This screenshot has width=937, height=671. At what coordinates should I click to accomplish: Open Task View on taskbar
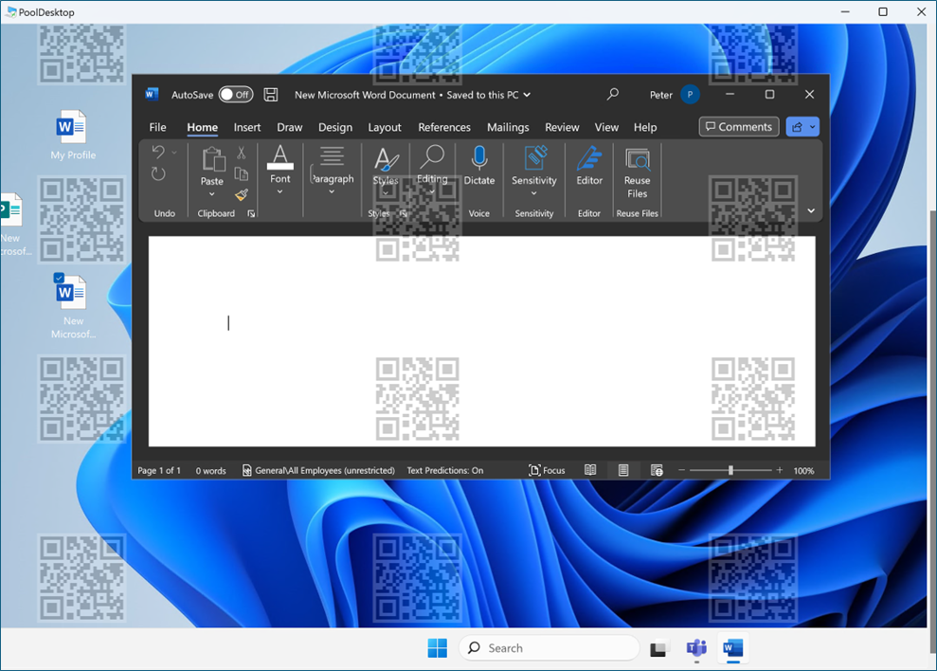tap(658, 648)
